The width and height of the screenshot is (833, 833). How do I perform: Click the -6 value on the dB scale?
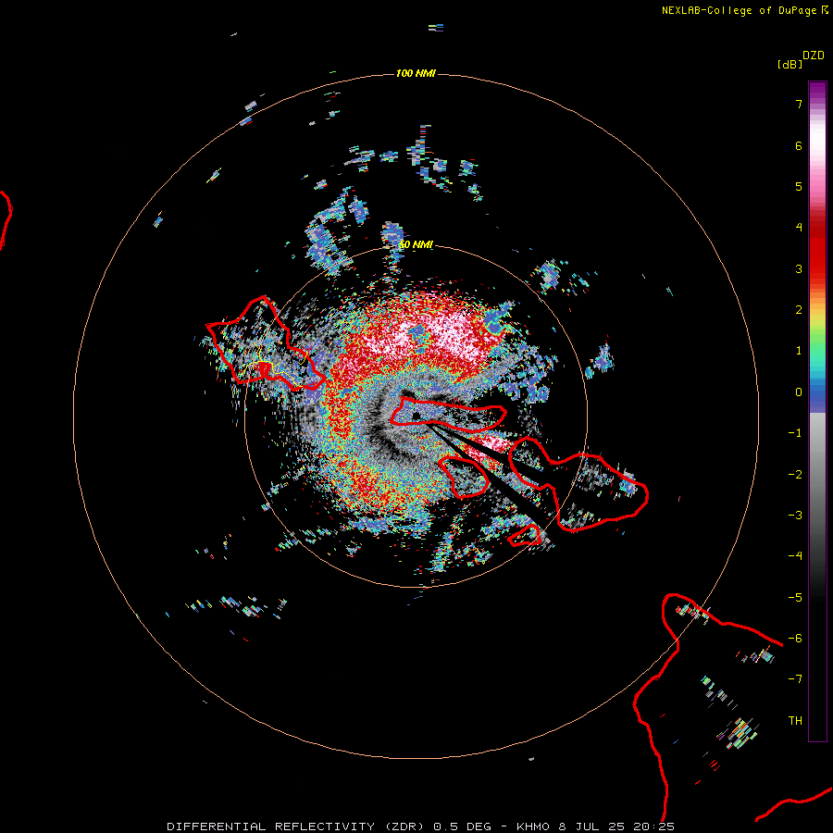[x=795, y=639]
